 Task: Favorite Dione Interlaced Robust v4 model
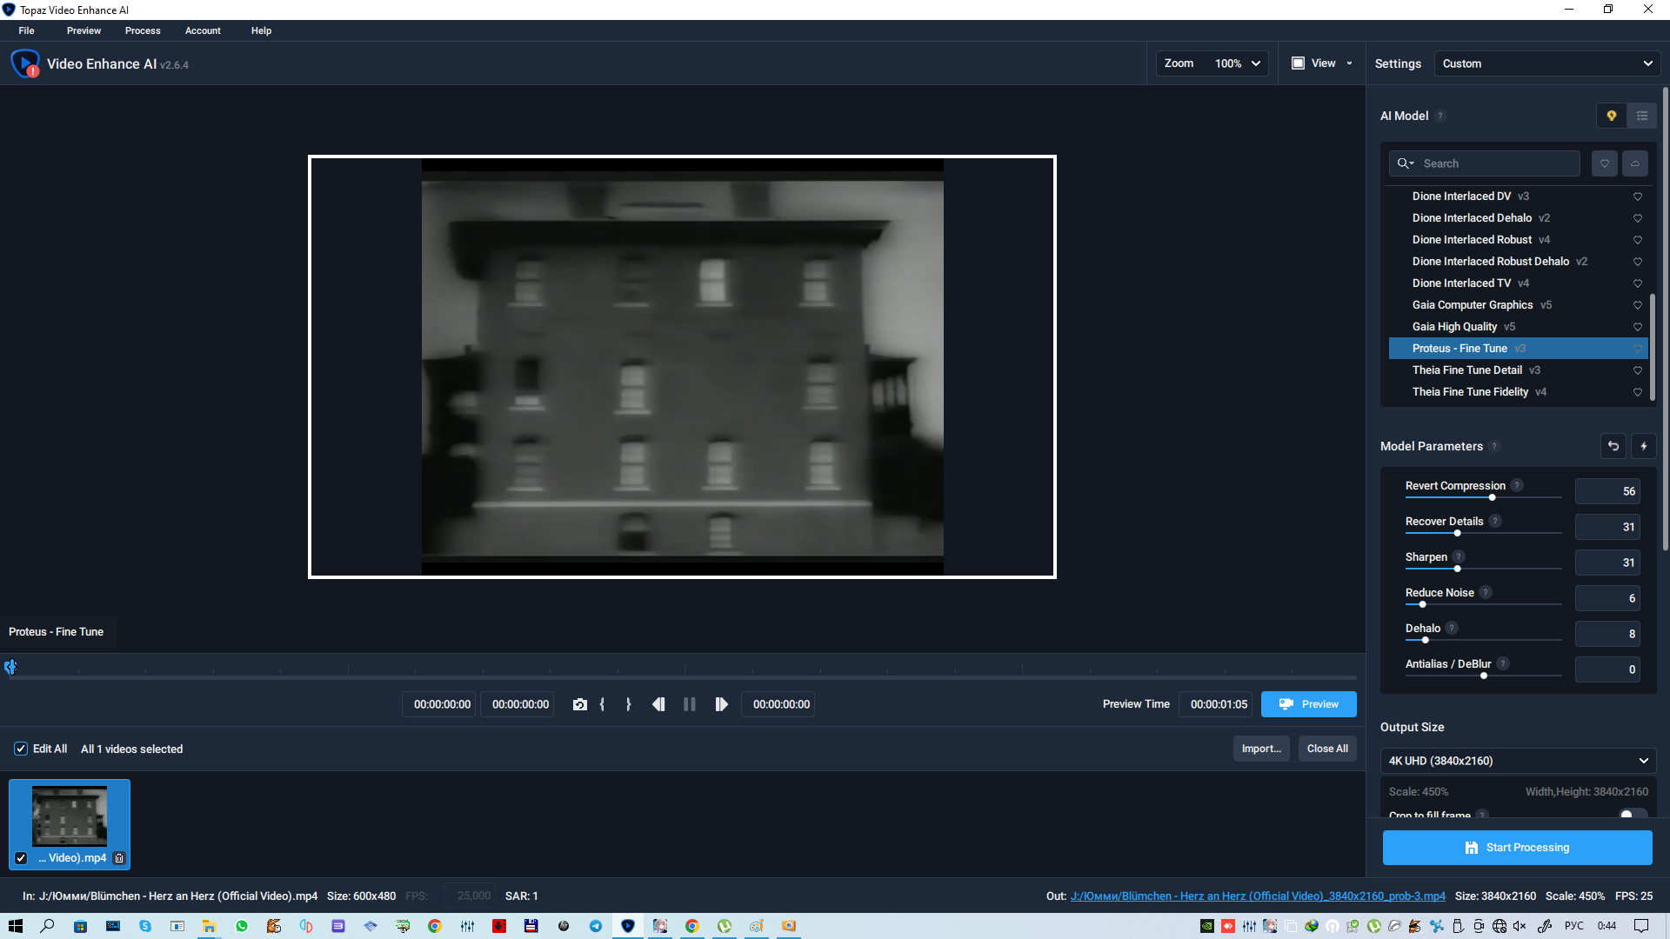point(1638,240)
